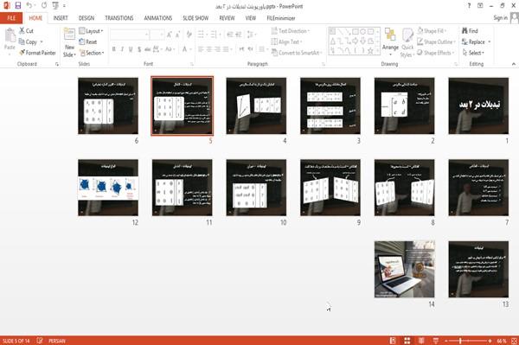Collapse the ribbon with the caret

coord(514,64)
